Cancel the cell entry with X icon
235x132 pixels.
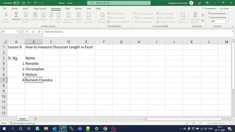pyautogui.click(x=27, y=32)
